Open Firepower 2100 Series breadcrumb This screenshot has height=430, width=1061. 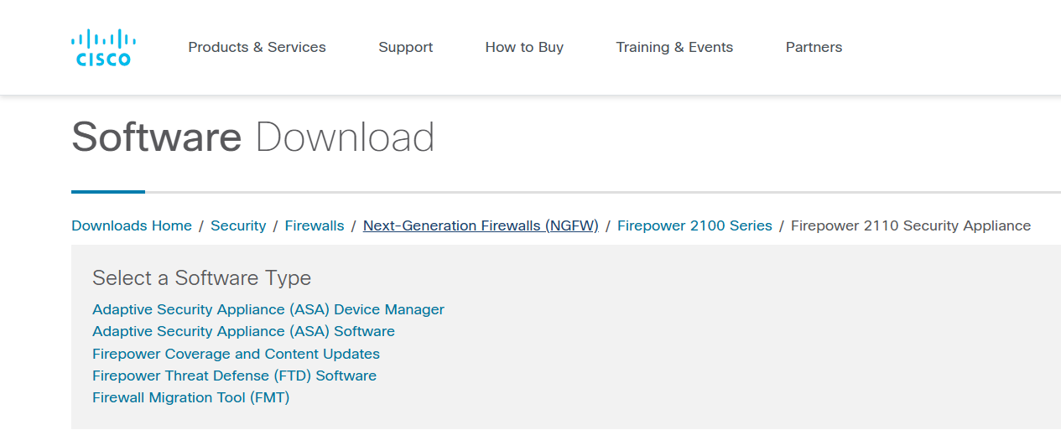[x=694, y=225]
